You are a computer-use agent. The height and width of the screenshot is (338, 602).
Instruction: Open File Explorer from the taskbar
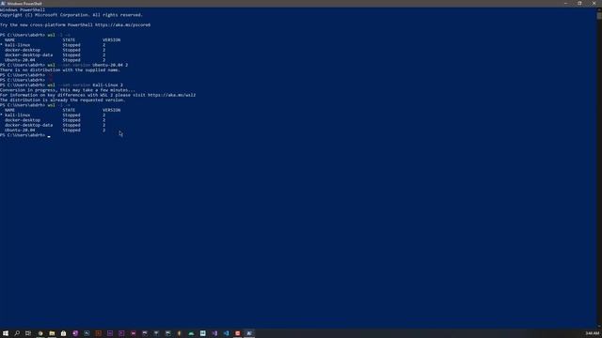[x=52, y=333]
